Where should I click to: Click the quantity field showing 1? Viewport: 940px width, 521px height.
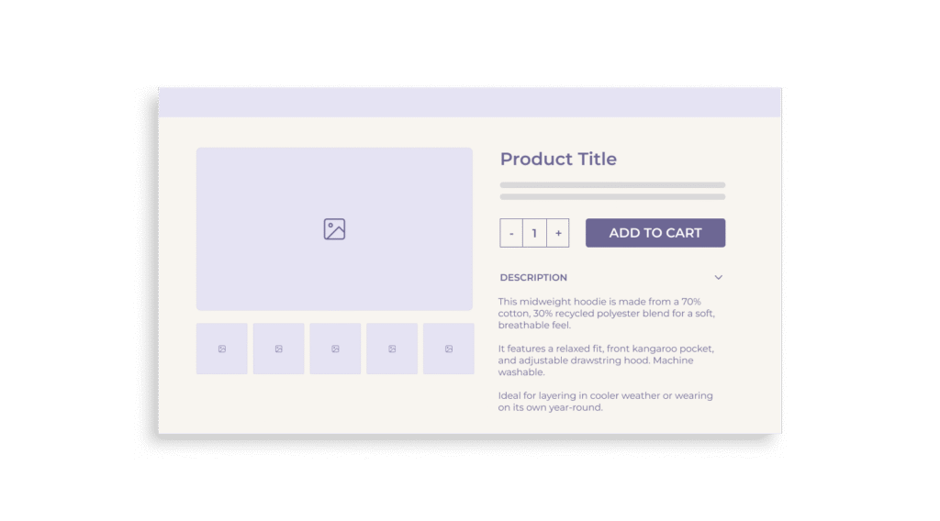pyautogui.click(x=534, y=233)
